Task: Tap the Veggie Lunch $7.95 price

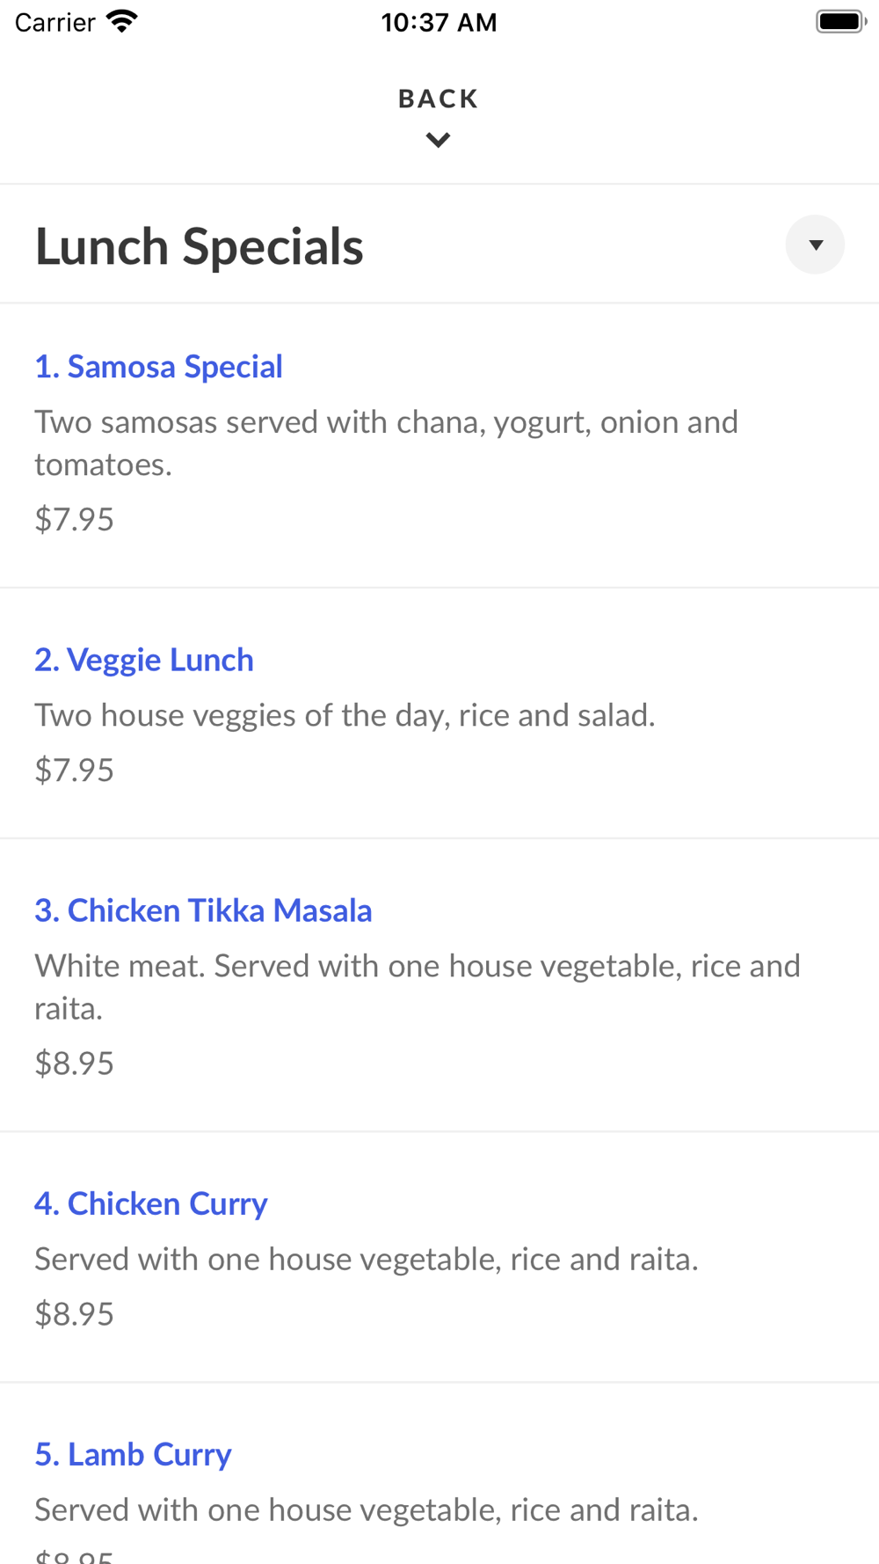Action: click(75, 770)
